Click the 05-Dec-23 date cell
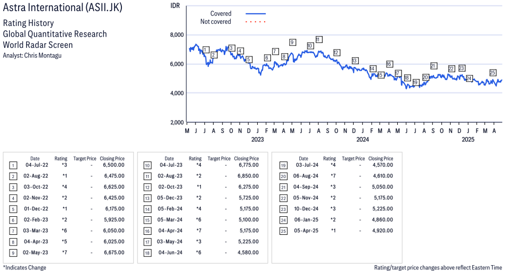 coord(170,198)
